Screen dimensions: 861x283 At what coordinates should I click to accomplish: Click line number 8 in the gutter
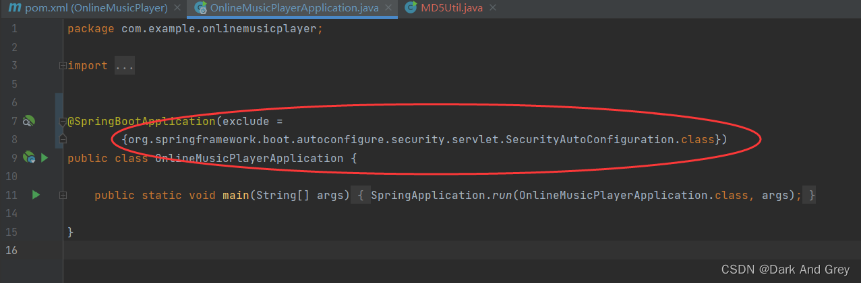(x=14, y=139)
